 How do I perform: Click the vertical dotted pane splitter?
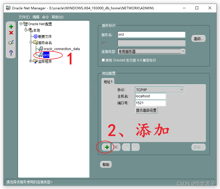(x=91, y=99)
